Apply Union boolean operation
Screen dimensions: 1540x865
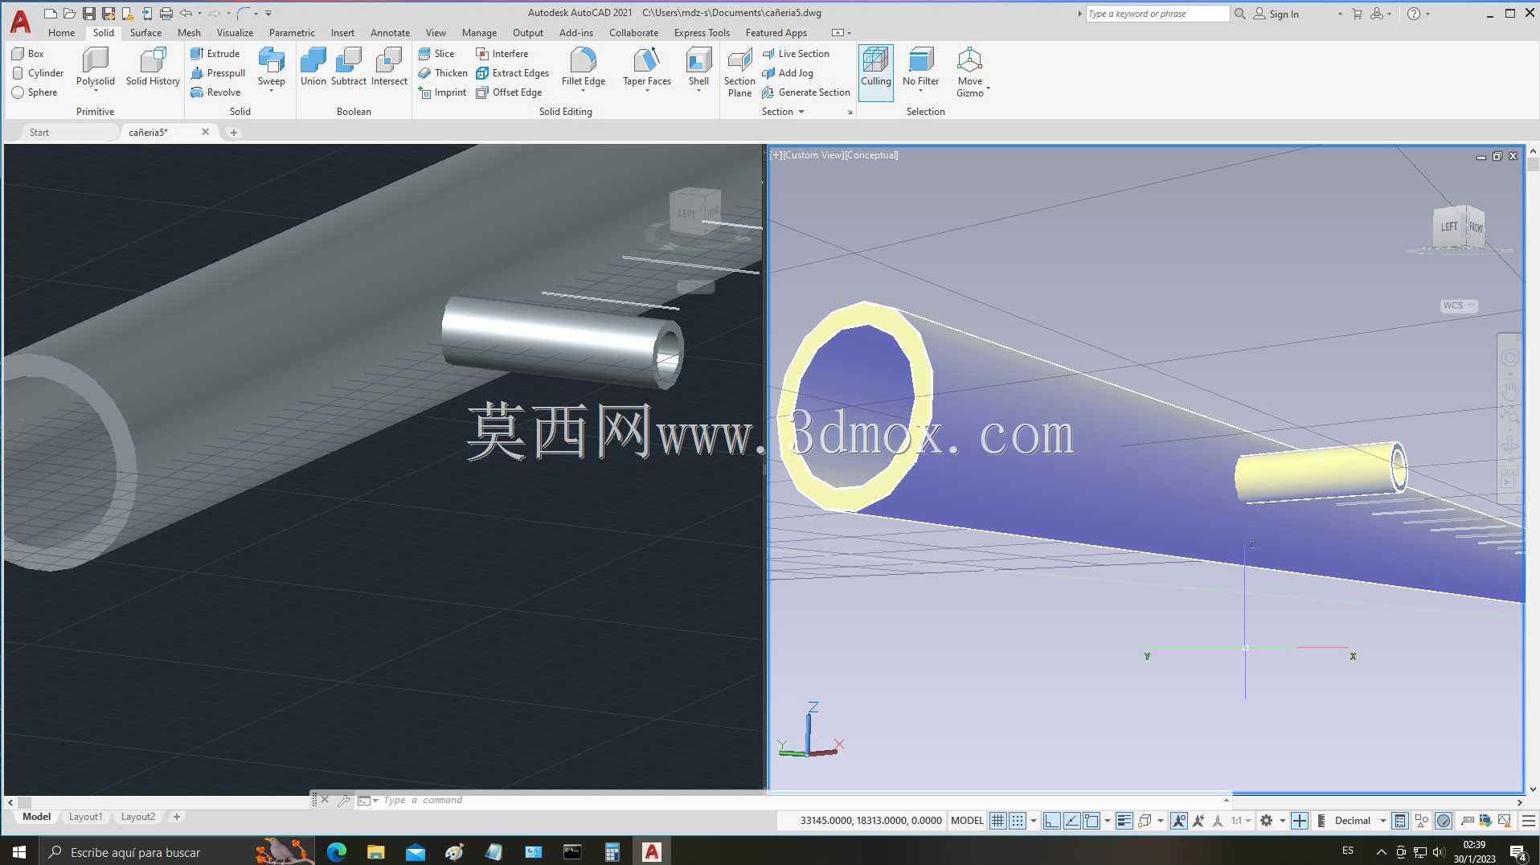point(313,67)
